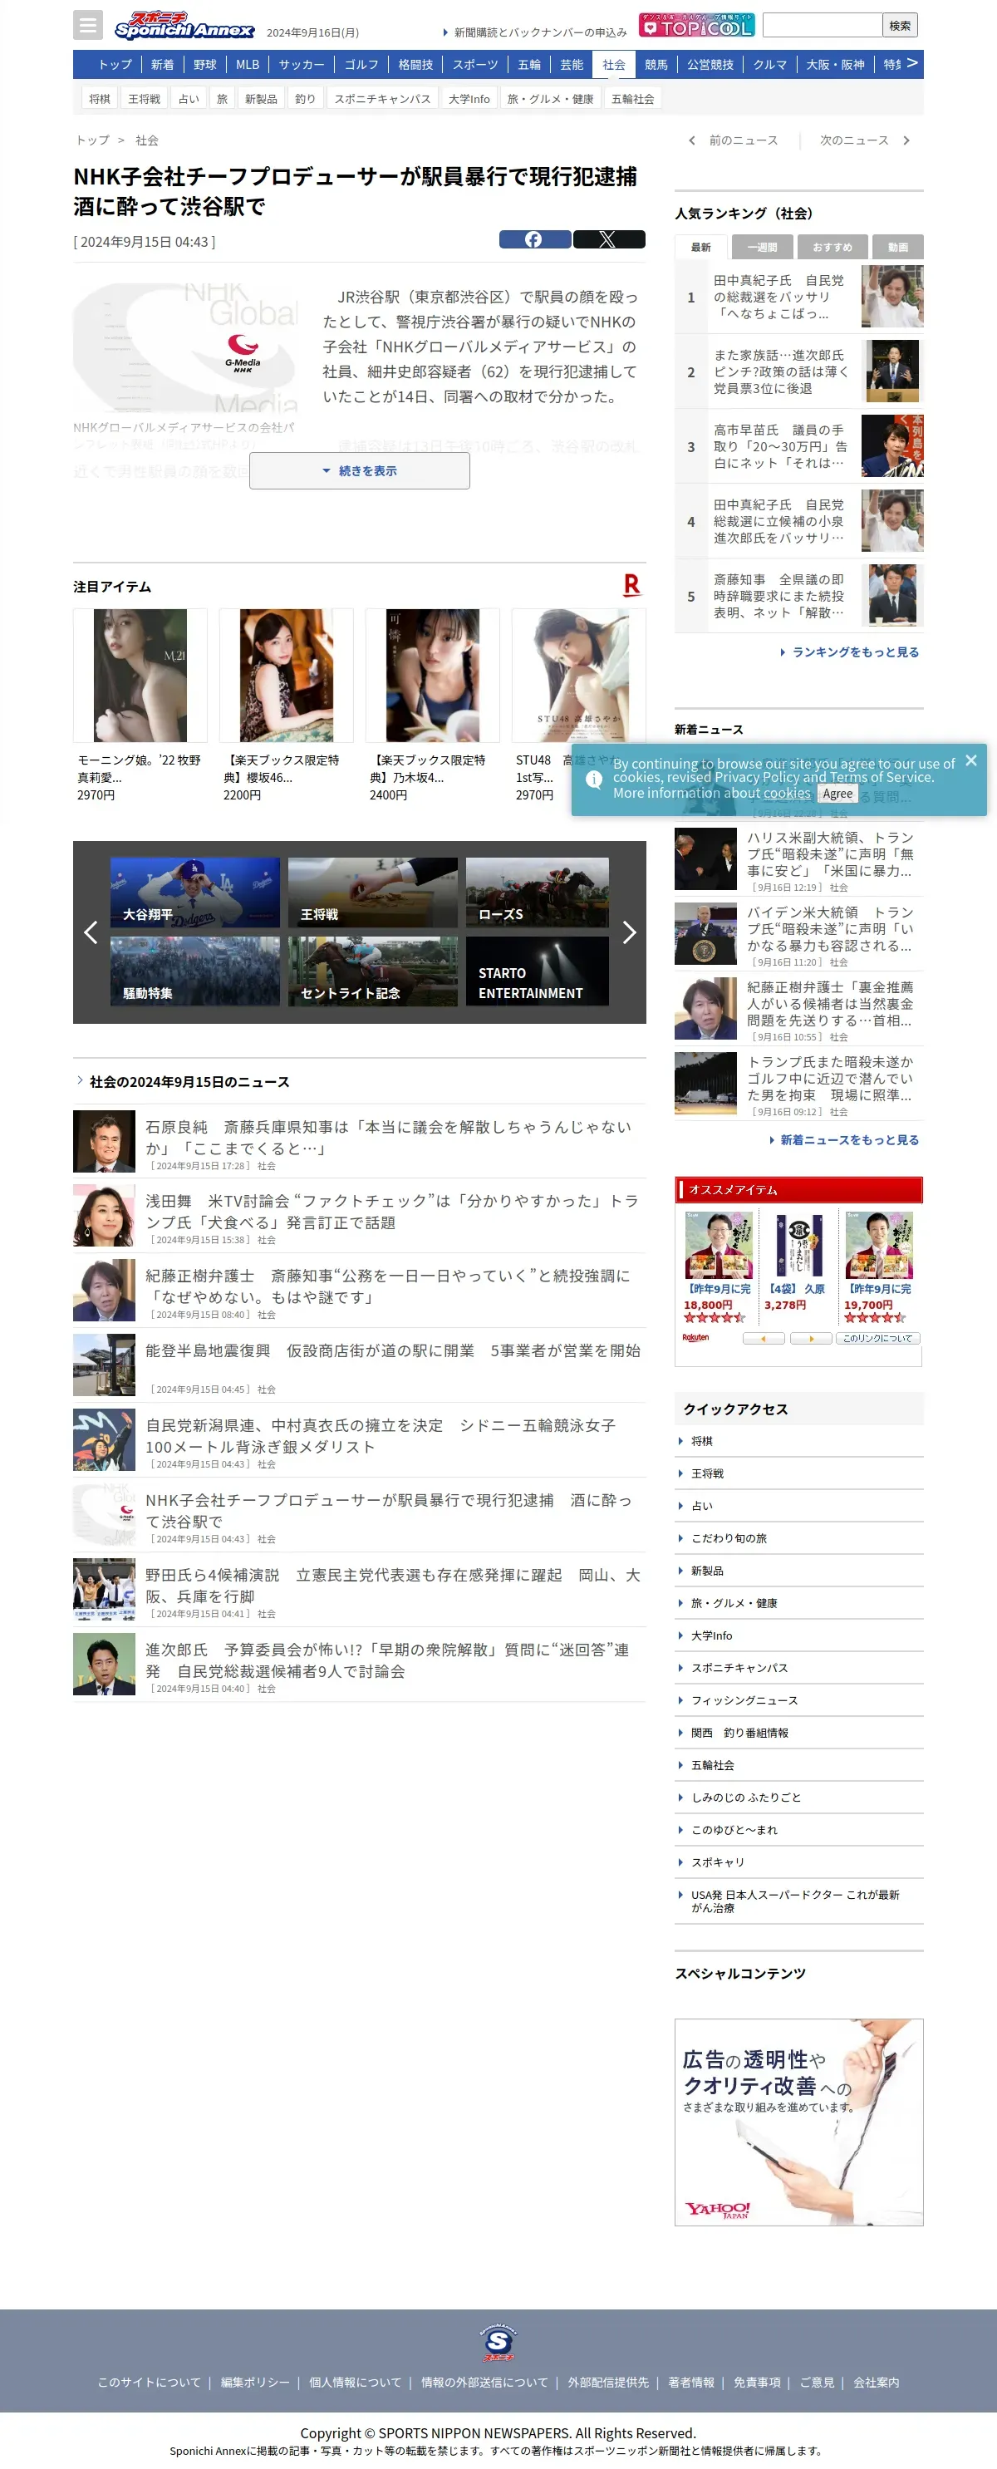Go to previous carousel slide
The image size is (997, 2469).
pyautogui.click(x=91, y=932)
